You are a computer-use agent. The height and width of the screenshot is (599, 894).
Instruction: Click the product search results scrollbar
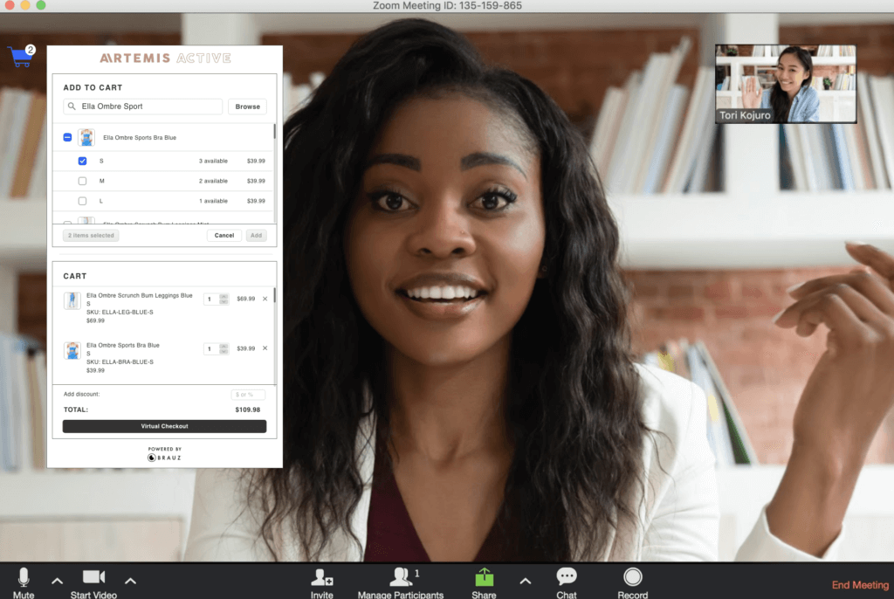pos(274,133)
